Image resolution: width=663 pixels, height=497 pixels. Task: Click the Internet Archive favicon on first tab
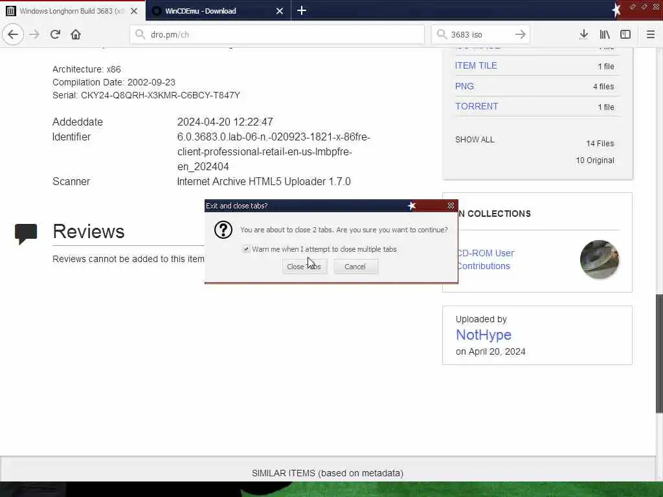pos(11,11)
